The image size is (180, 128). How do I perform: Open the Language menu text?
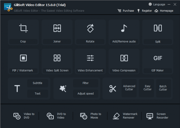pos(159,5)
